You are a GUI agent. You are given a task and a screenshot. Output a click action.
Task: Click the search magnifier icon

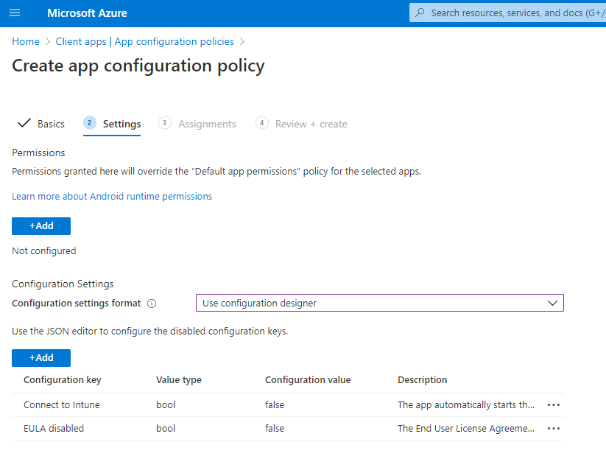420,13
